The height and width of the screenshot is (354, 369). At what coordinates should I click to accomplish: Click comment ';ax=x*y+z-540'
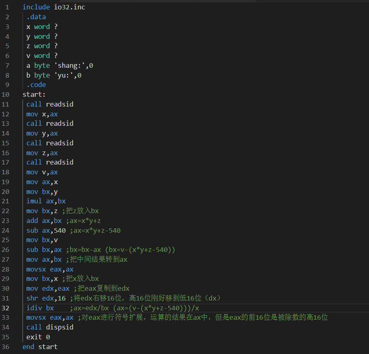coord(95,231)
